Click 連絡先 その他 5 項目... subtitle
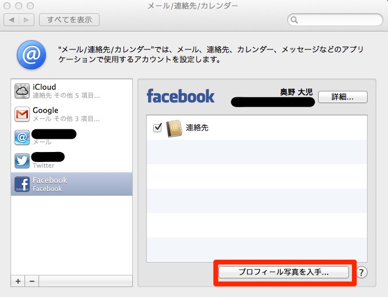Screen dimensions: 388x297 pyautogui.click(x=66, y=96)
